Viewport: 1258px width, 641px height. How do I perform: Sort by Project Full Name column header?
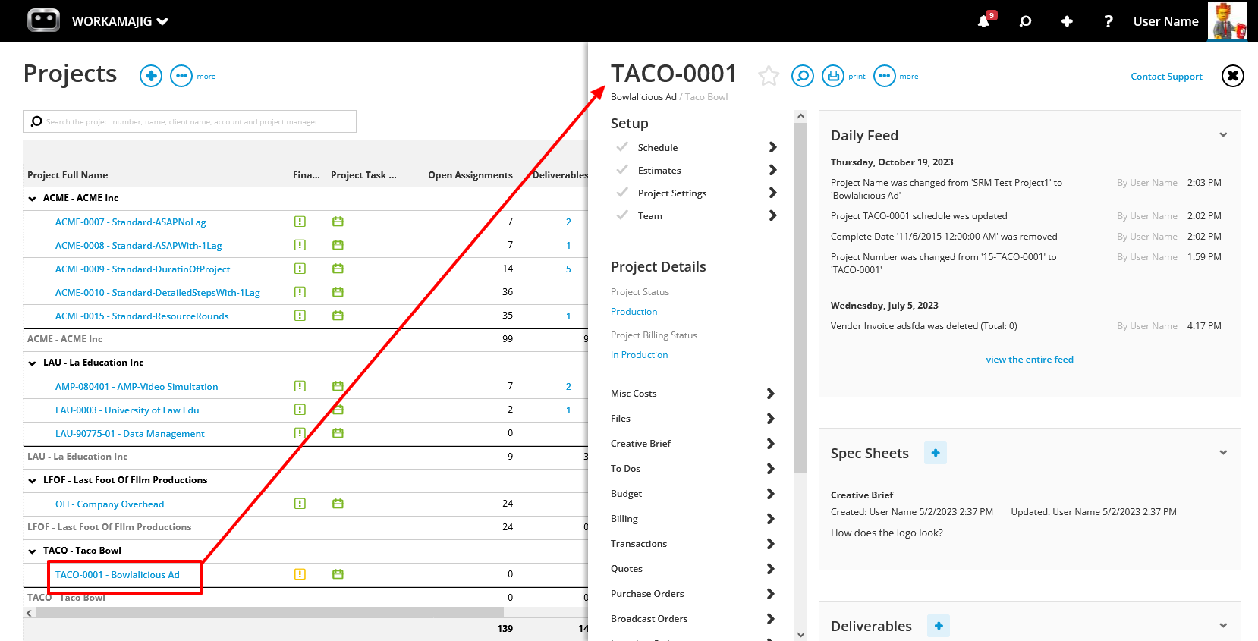point(68,175)
